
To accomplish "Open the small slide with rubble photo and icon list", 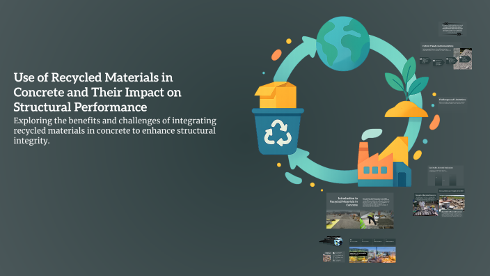I will [333, 256].
